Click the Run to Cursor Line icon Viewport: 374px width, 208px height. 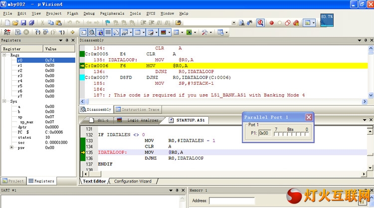(x=62, y=32)
